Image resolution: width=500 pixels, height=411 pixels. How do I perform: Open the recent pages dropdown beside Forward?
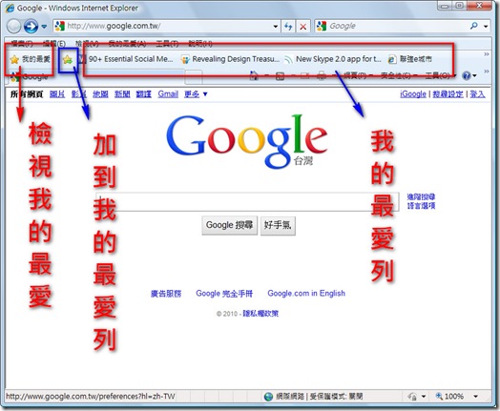point(44,27)
